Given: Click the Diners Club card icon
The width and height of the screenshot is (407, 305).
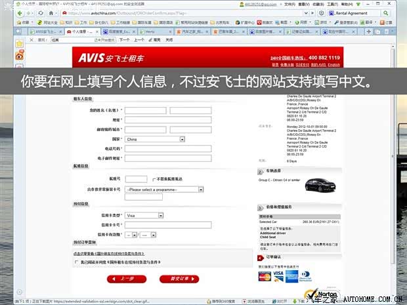Looking at the screenshot, I should (305, 275).
